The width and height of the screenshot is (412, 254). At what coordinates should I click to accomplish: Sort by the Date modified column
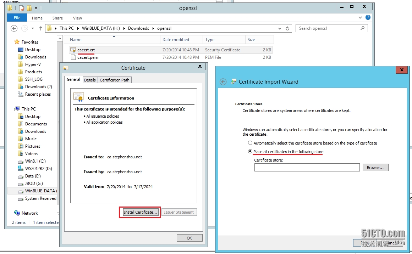pos(181,40)
